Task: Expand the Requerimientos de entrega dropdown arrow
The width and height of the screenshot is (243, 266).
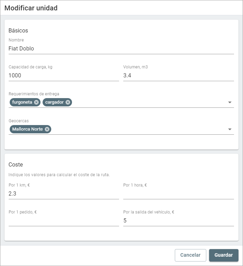Action: click(x=230, y=103)
